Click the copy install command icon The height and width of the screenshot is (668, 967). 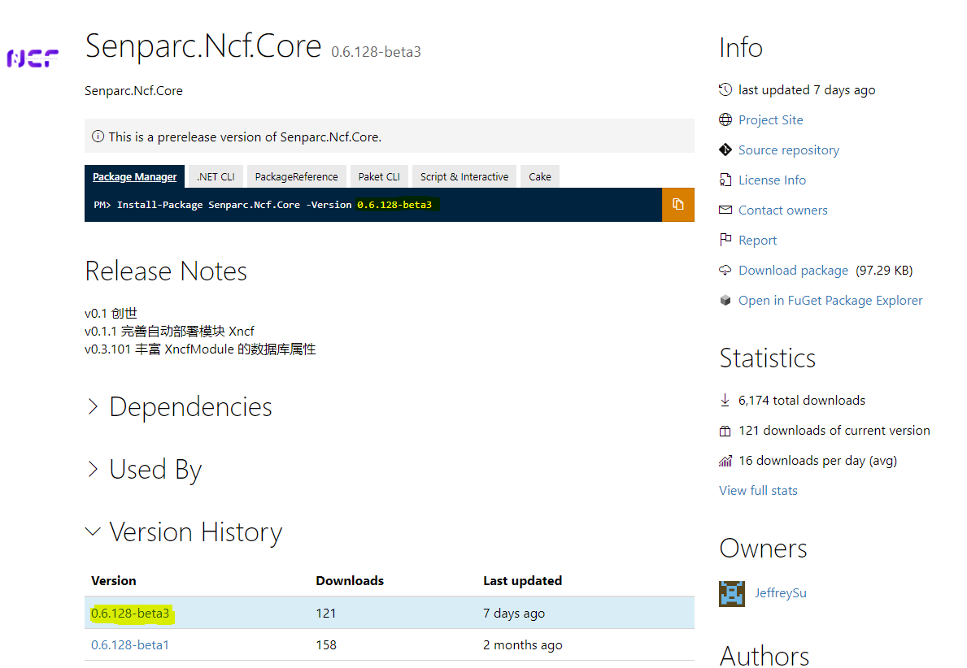(x=677, y=205)
